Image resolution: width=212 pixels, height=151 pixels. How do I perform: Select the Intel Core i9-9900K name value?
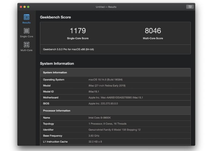pyautogui.click(x=100, y=118)
